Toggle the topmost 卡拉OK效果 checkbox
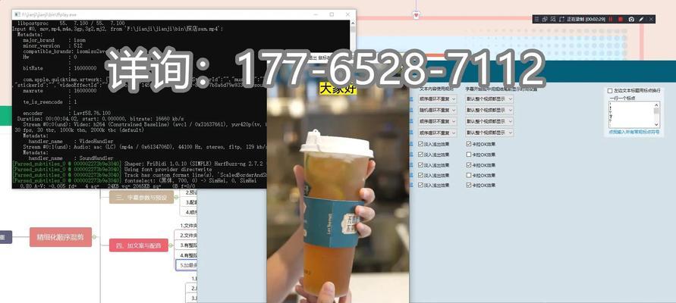The width and height of the screenshot is (676, 303). pos(469,144)
